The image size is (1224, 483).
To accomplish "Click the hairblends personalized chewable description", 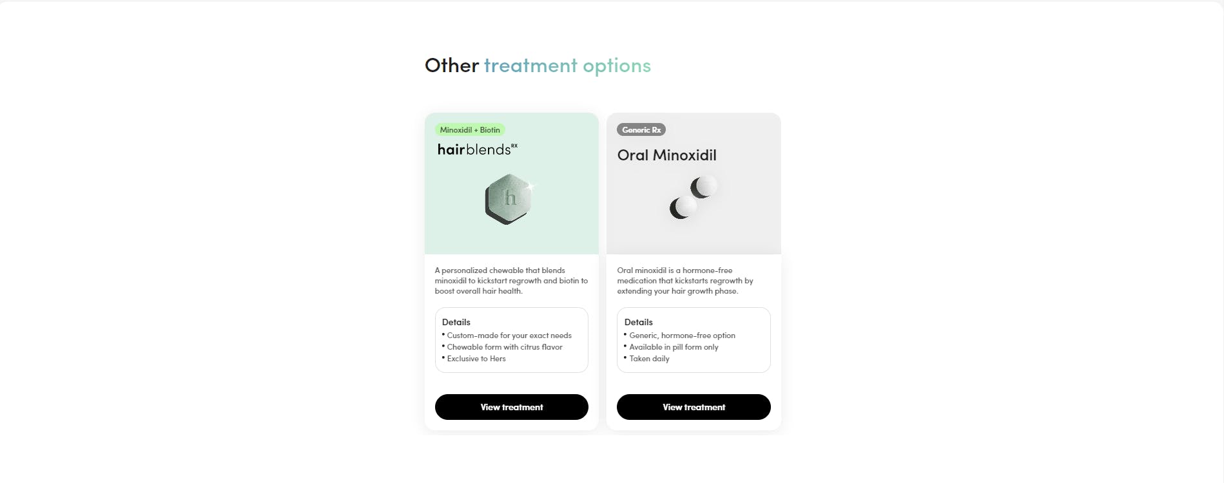I will coord(511,281).
